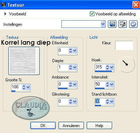Adjust the Effenheid spinner arrows
The image size is (140, 133).
click(70, 51)
